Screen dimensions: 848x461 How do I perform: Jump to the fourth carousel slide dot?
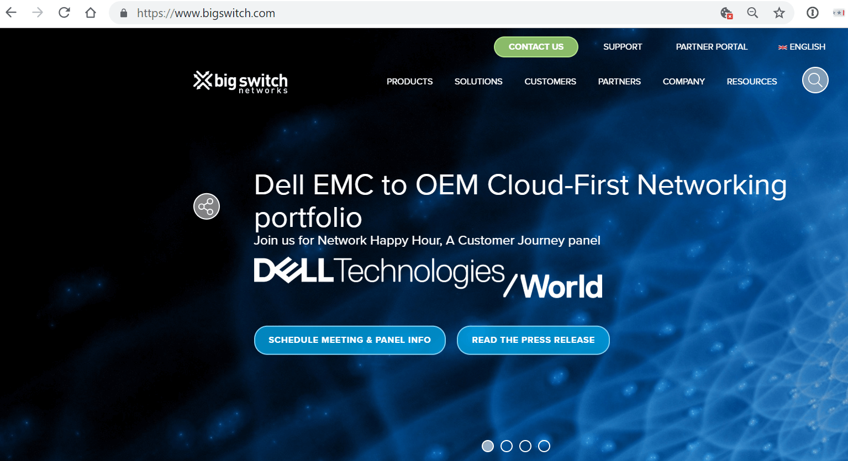point(544,446)
